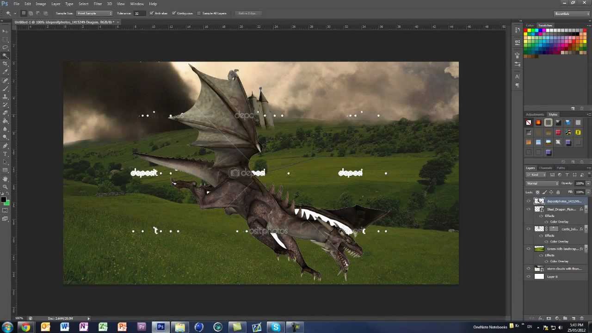The image size is (592, 333).
Task: Select the Move tool
Action: [5, 31]
